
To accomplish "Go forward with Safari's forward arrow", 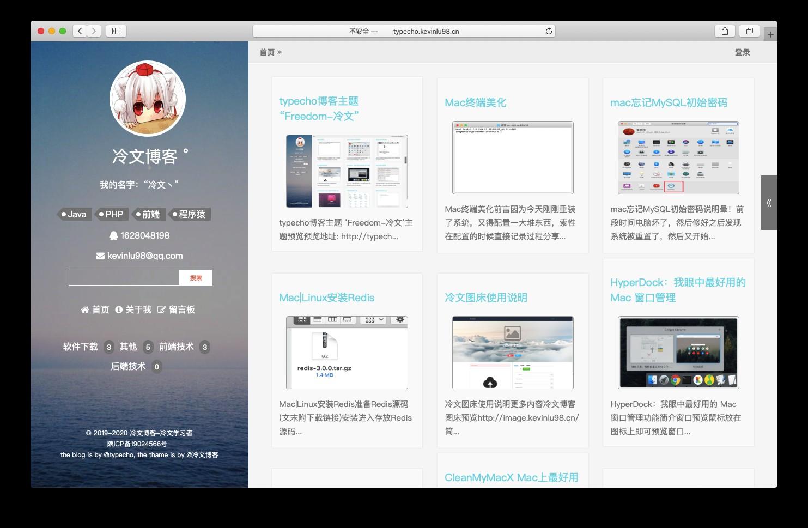I will click(94, 31).
